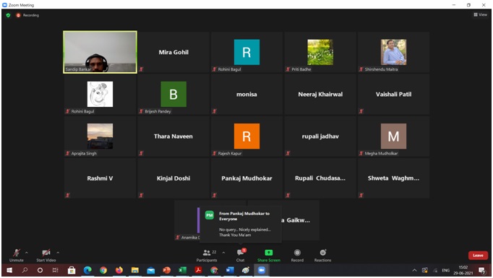Start Video in the toolbar
The image size is (493, 278).
[x=46, y=255]
